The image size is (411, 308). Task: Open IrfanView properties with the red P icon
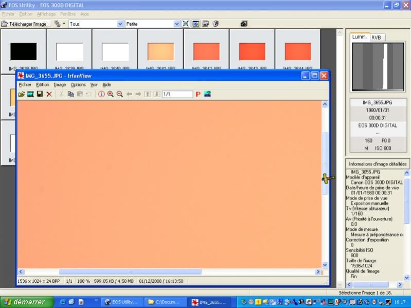click(x=198, y=94)
